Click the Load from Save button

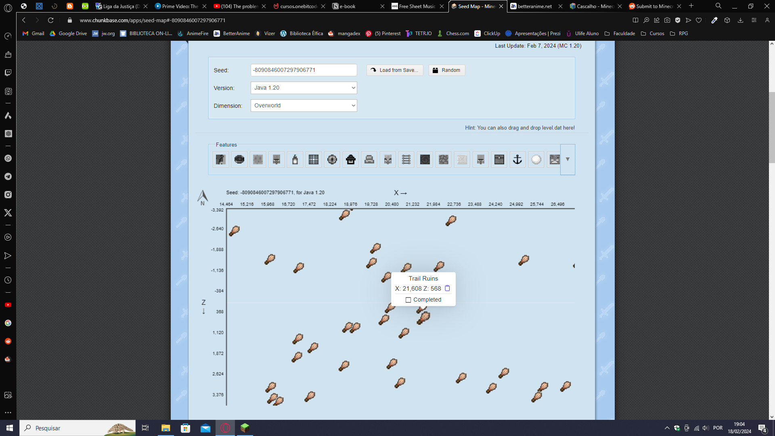[395, 70]
